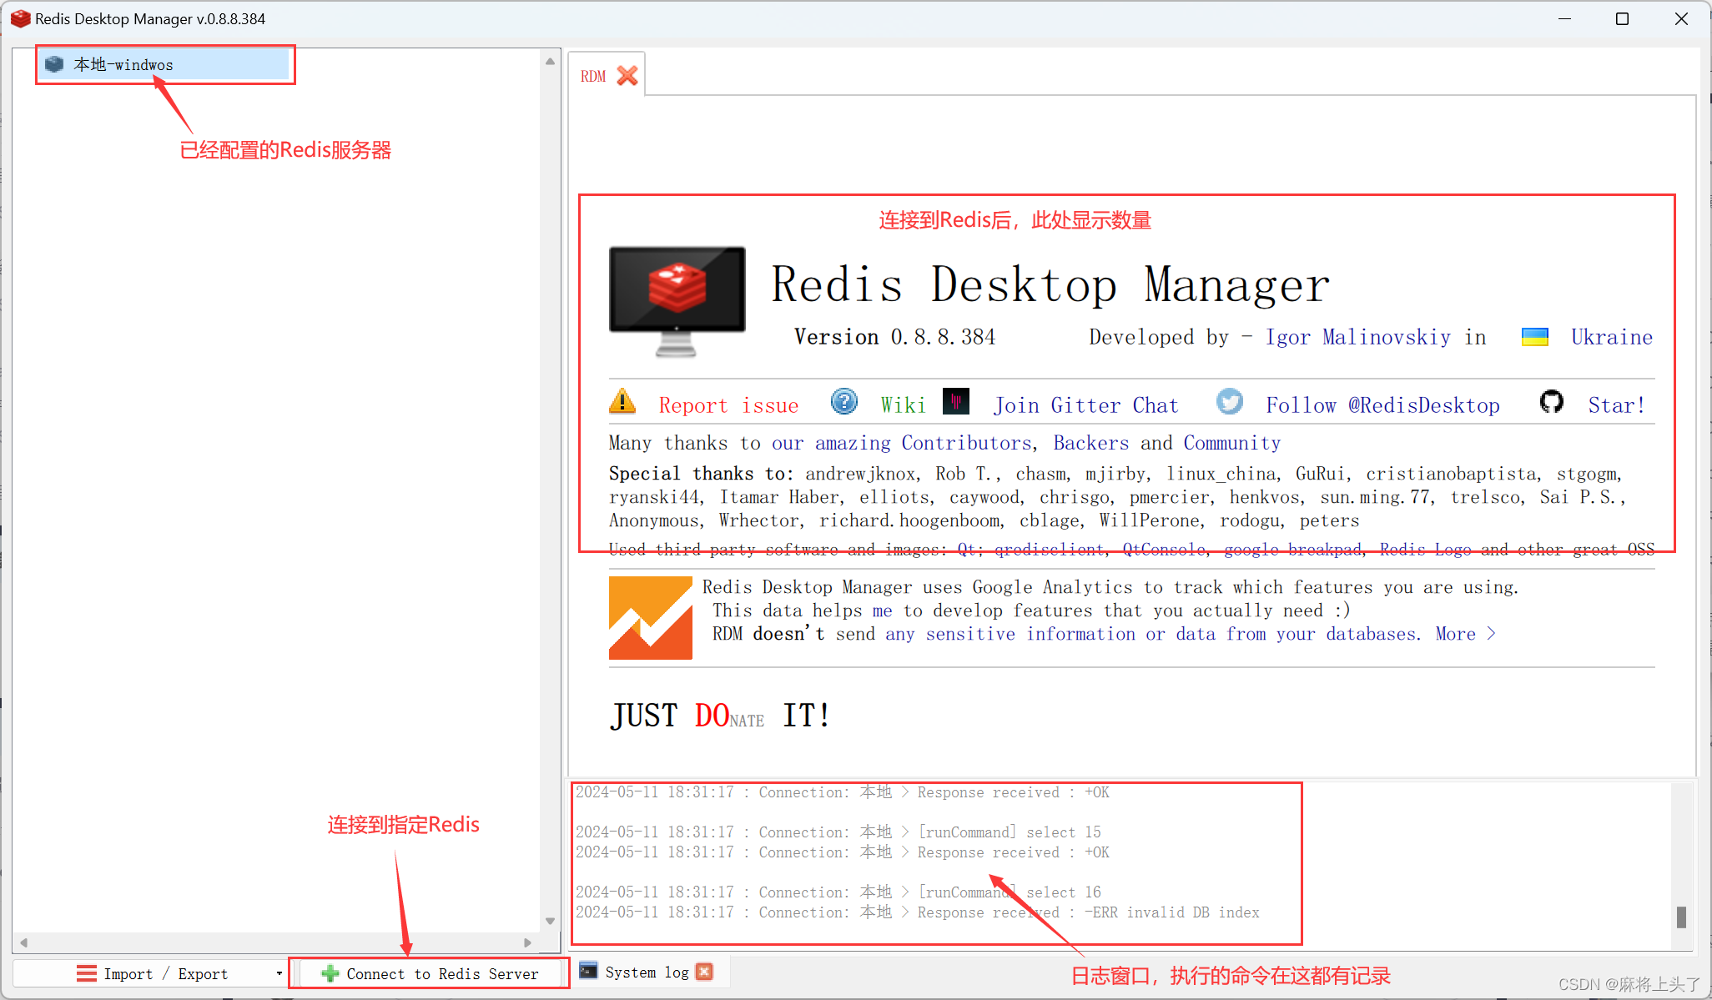Click the connection tree scroll up arrow
The width and height of the screenshot is (1712, 1000).
(550, 61)
